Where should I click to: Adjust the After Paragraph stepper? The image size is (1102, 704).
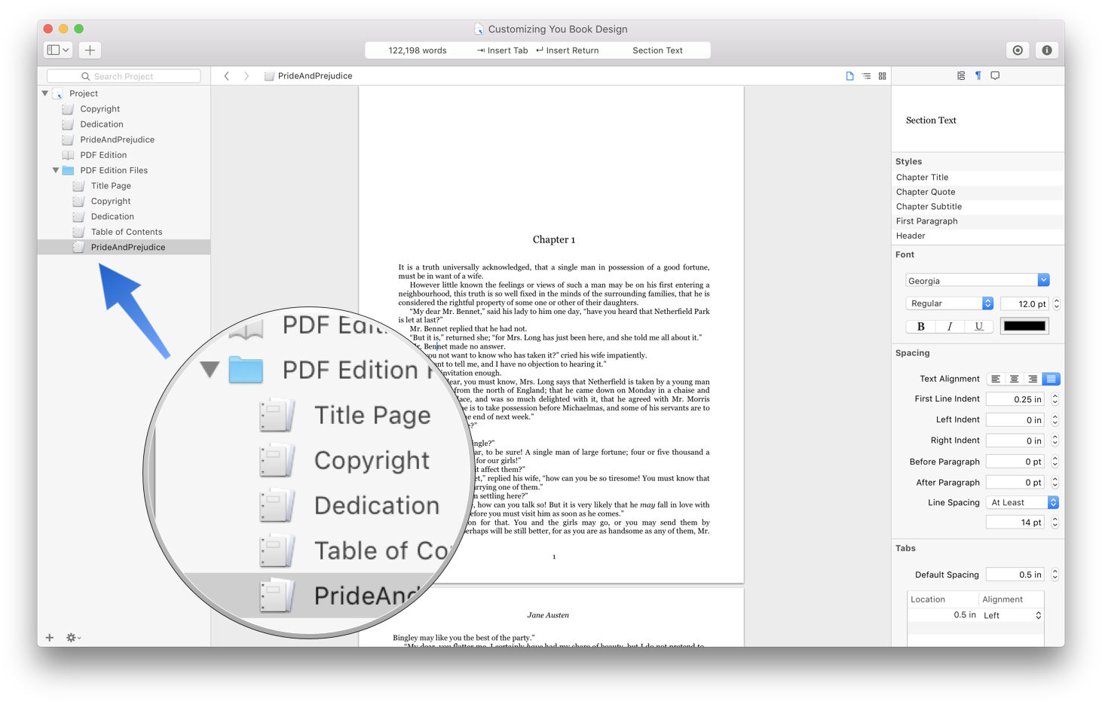(x=1055, y=483)
